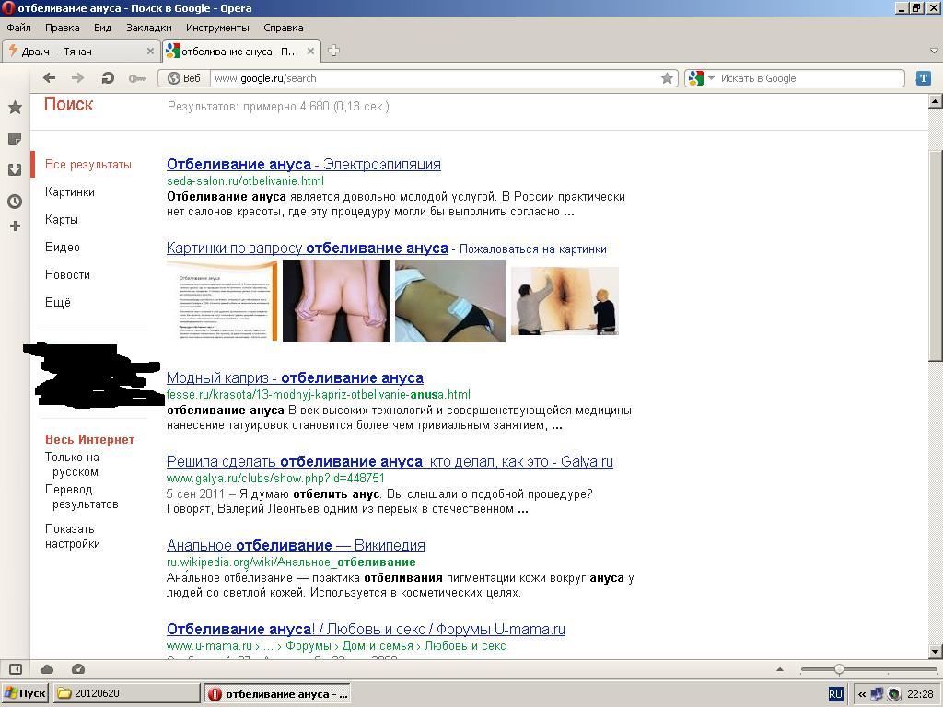
Task: Open the Downloads panel icon in sidebar
Action: click(15, 170)
